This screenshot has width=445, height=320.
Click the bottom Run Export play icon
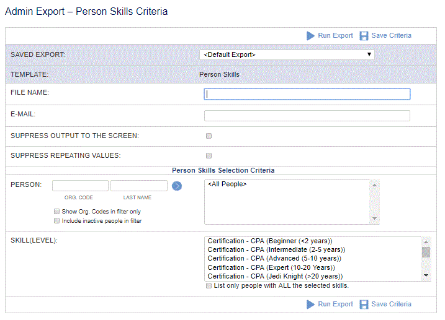point(310,305)
